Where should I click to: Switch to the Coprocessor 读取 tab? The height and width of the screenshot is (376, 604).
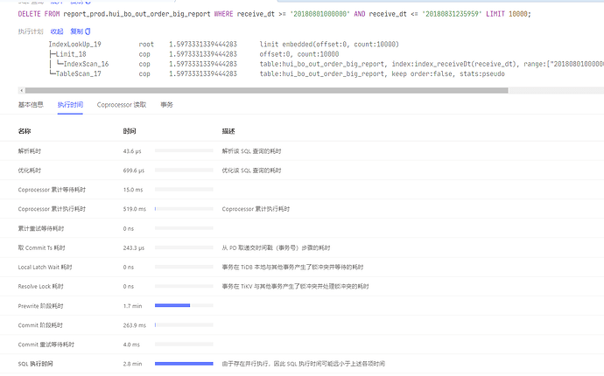pyautogui.click(x=122, y=105)
